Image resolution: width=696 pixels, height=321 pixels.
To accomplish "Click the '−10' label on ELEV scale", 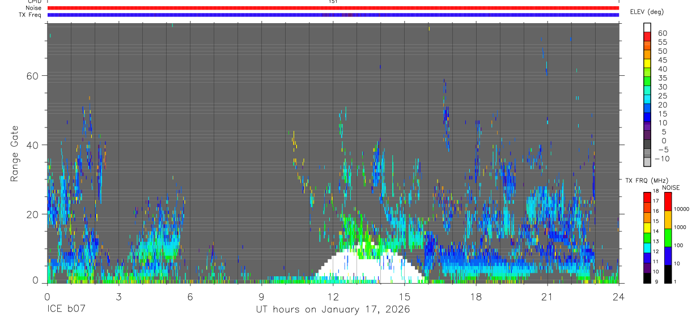I will (x=662, y=159).
